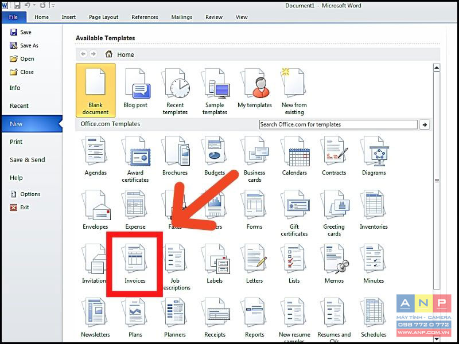
Task: Click the templates list scroll-up arrow
Action: coord(437,68)
